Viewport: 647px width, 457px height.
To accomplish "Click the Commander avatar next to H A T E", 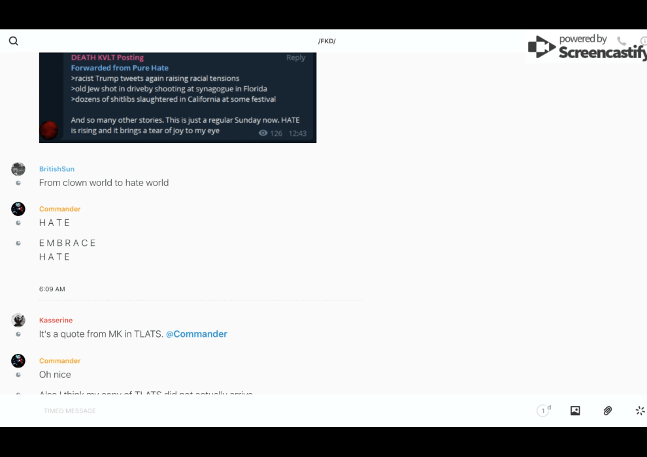I will [18, 209].
